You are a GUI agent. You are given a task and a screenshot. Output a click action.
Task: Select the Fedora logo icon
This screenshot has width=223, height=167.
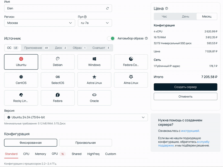58,95
